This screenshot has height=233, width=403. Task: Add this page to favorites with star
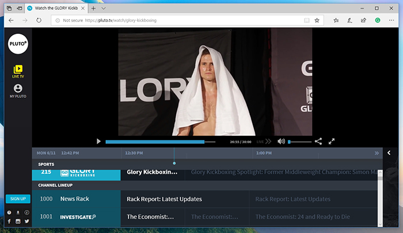[317, 20]
